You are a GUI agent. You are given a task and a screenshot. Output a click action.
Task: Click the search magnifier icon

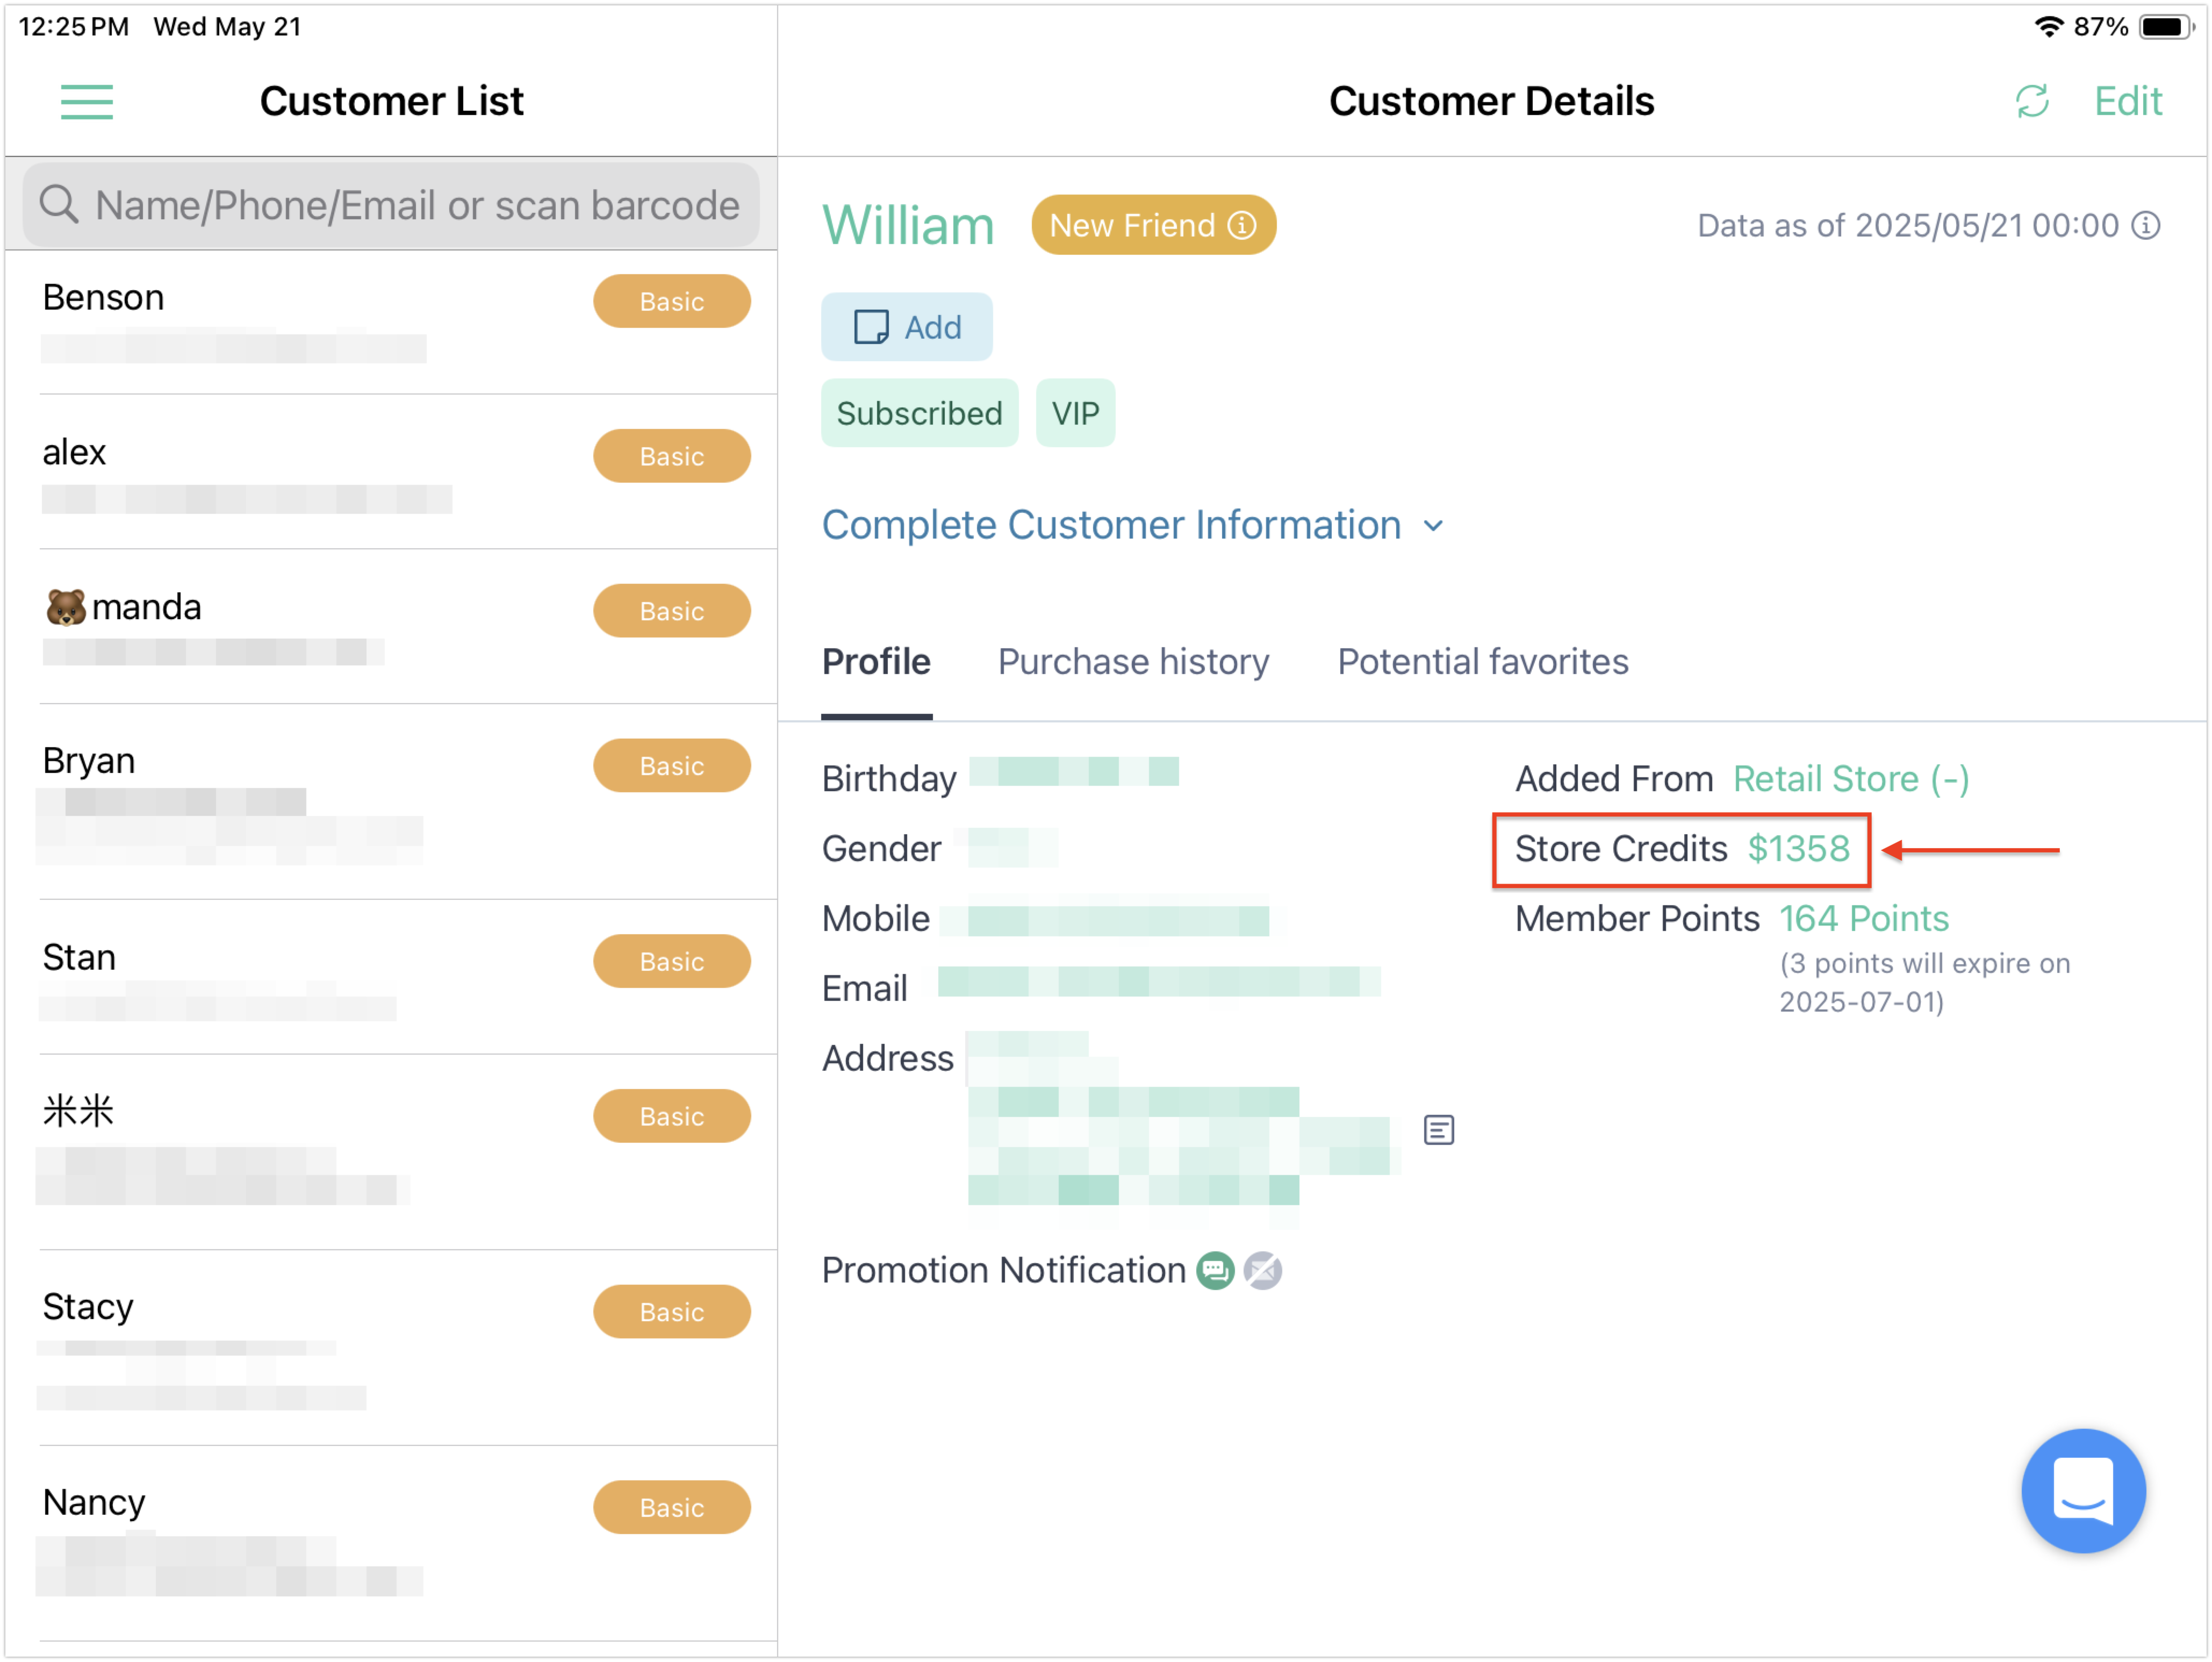coord(59,205)
